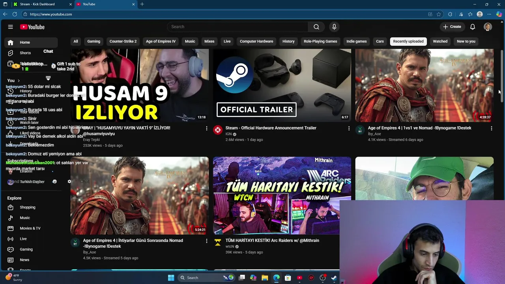Open Edge split screen icon

click(x=430, y=14)
